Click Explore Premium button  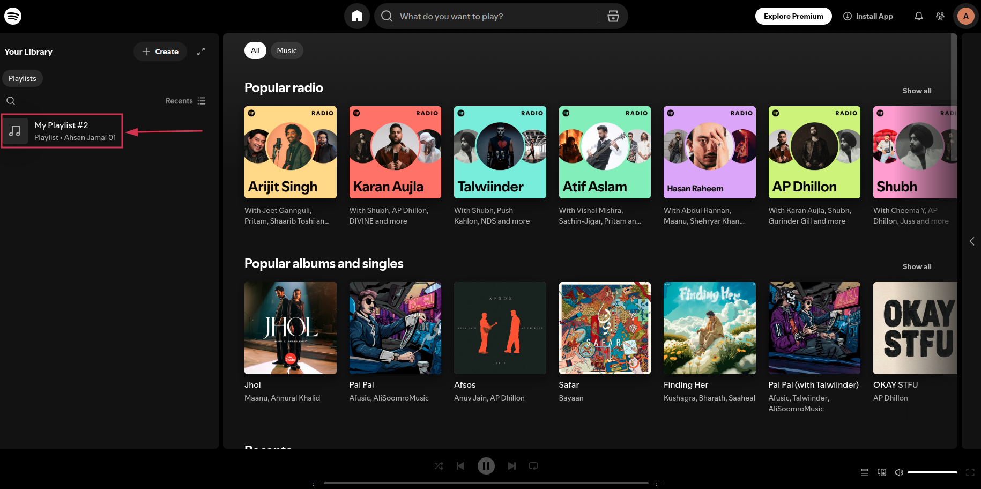(x=793, y=16)
